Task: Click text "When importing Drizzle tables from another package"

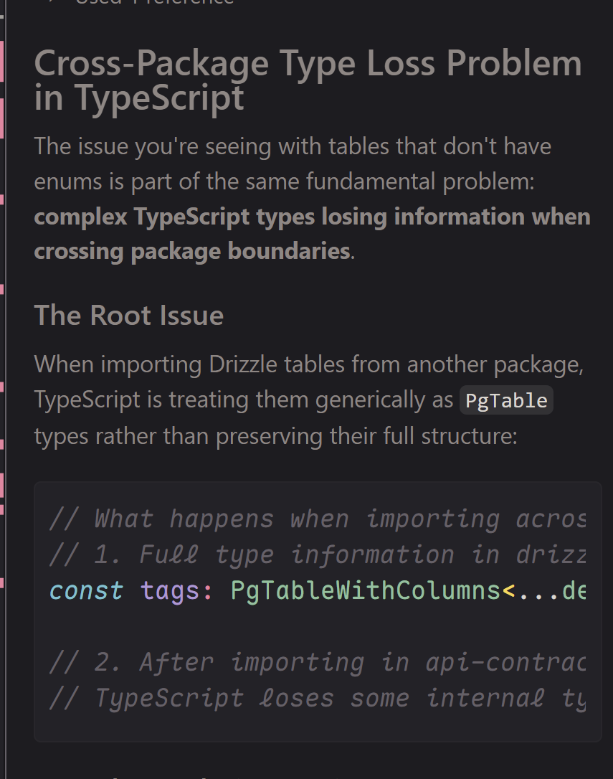Action: point(308,364)
